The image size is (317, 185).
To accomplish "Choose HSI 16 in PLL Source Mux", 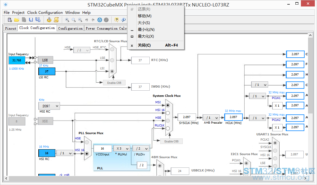I will point(87,154).
